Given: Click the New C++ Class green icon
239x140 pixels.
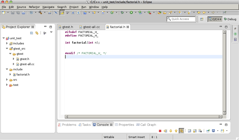Looking at the screenshot, I should (x=112, y=13).
